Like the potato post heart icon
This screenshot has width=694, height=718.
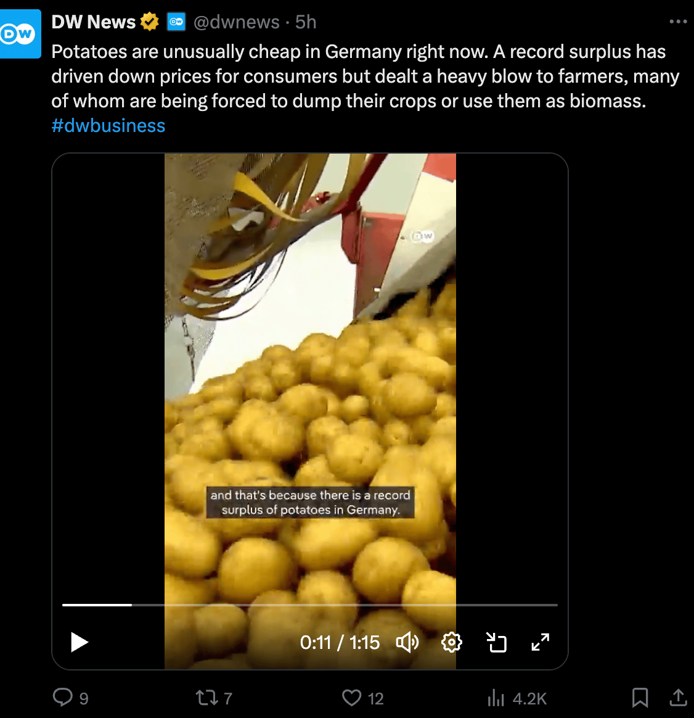352,698
